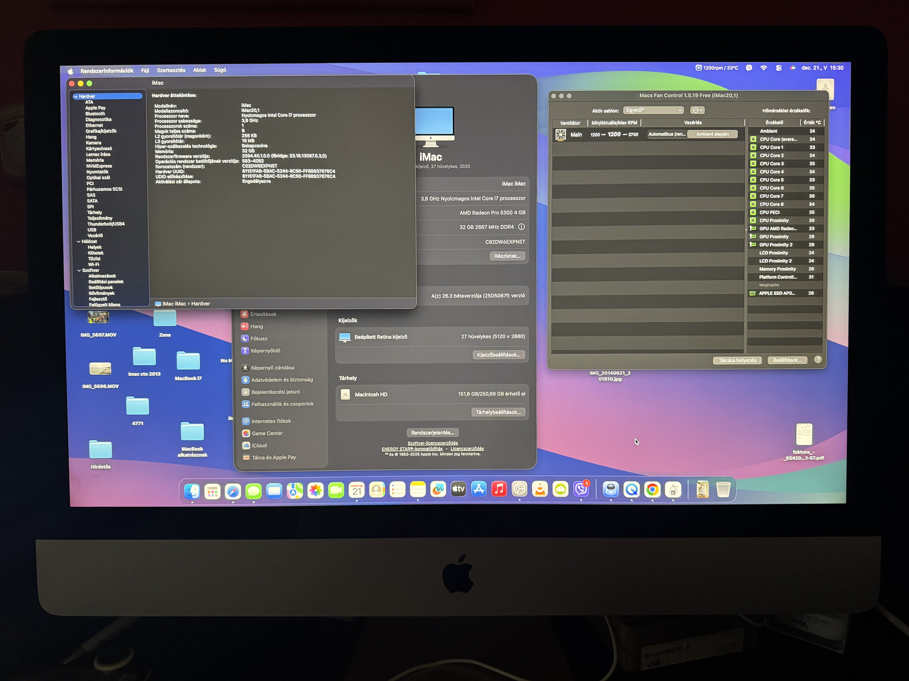Open the Aktív sablon preset dropdown

(x=653, y=110)
